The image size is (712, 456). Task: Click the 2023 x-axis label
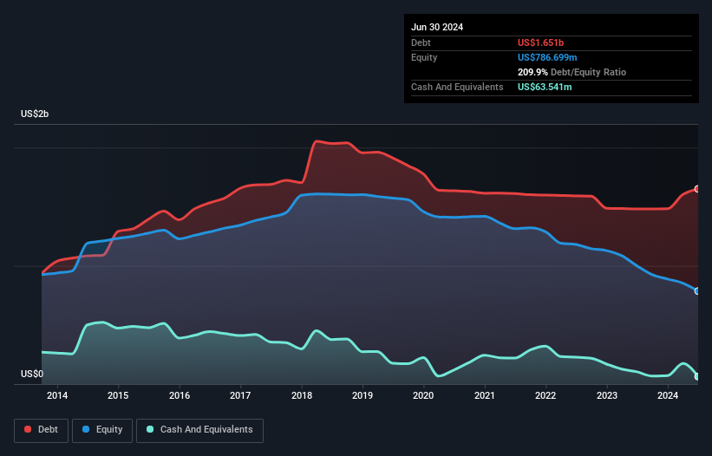607,395
